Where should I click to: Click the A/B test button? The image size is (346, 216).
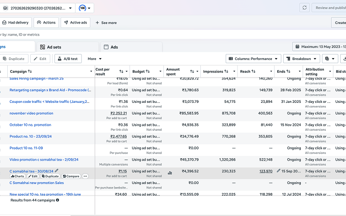click(x=68, y=59)
